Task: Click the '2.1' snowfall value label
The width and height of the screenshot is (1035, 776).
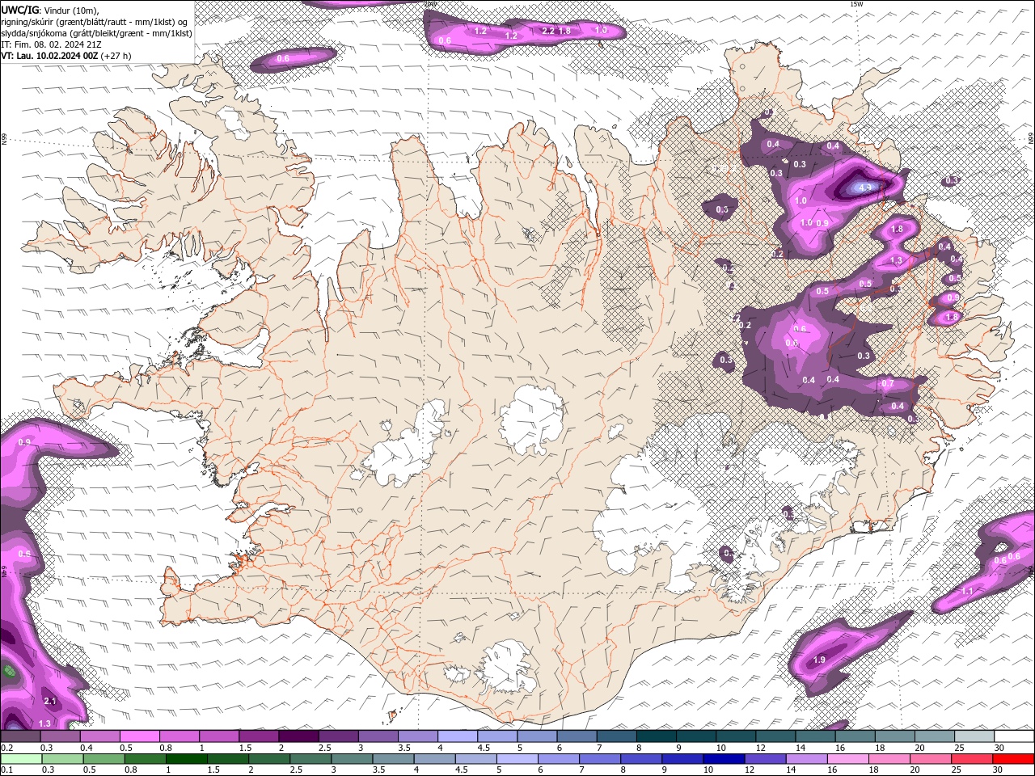Action: [x=49, y=702]
